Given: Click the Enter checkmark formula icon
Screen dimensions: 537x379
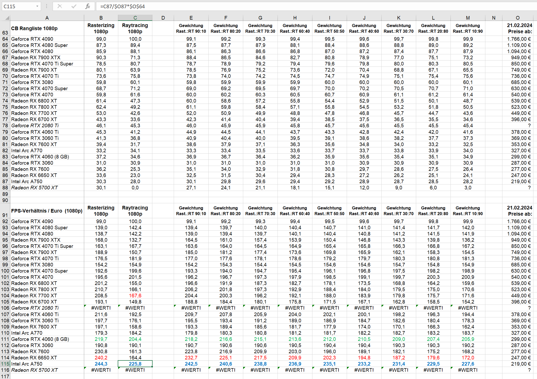Looking at the screenshot, I should click(74, 6).
